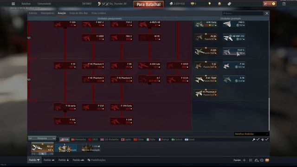
Task: Select the F-111A aircraft card
Action: (178, 79)
